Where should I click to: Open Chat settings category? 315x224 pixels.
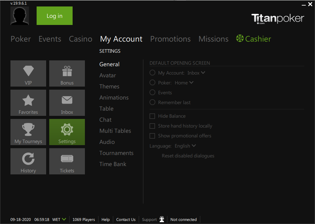point(106,120)
